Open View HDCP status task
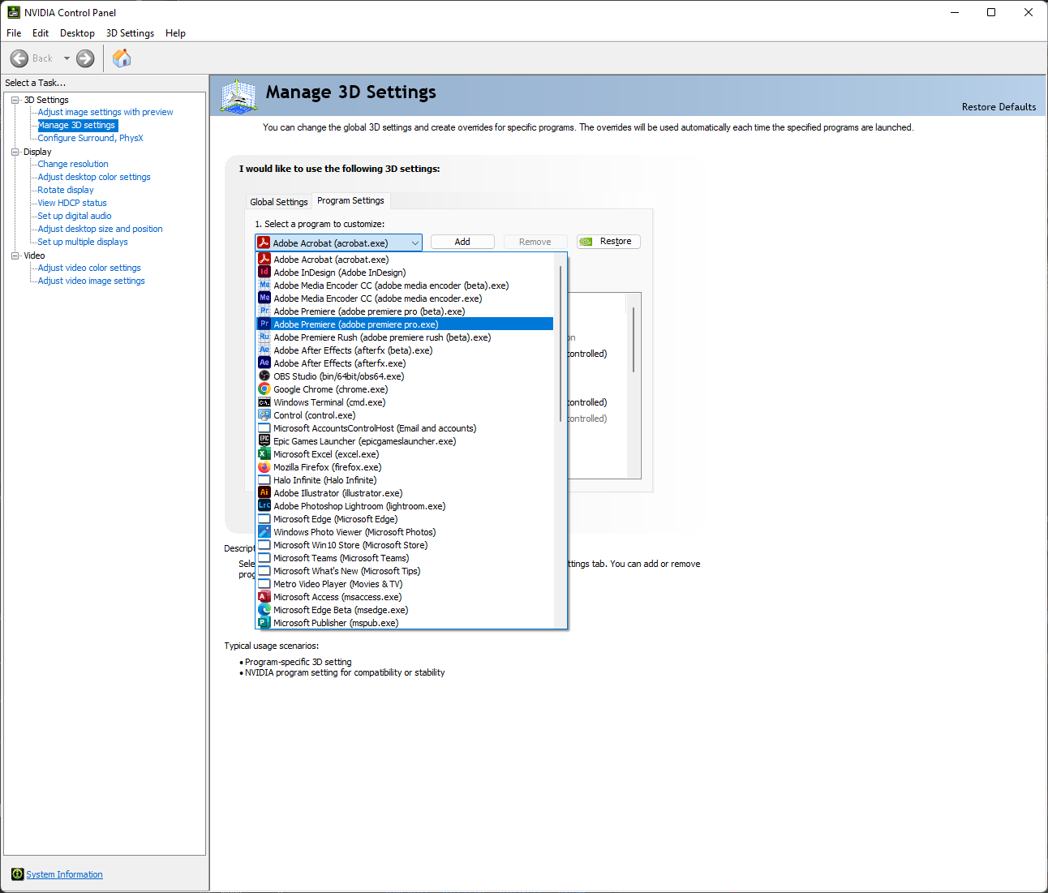This screenshot has height=893, width=1048. [72, 203]
